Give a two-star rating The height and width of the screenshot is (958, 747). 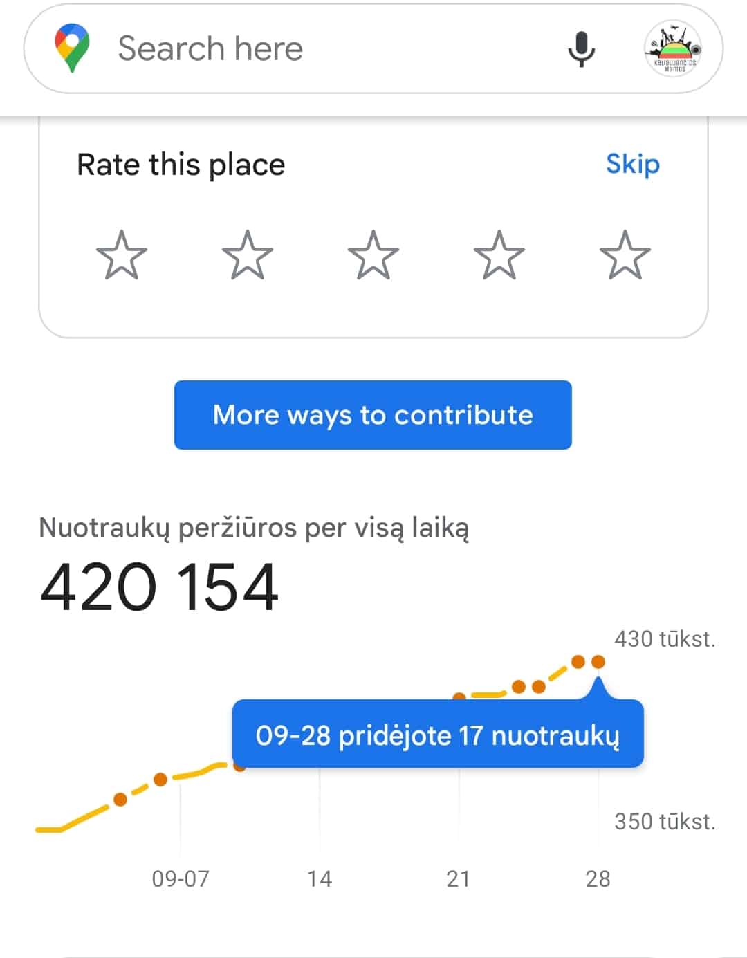tap(248, 255)
